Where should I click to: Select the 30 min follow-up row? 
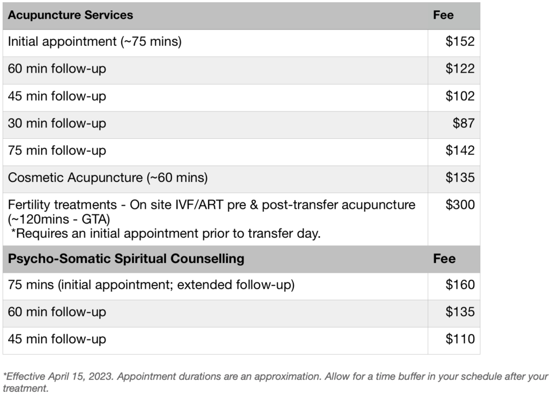[57, 124]
